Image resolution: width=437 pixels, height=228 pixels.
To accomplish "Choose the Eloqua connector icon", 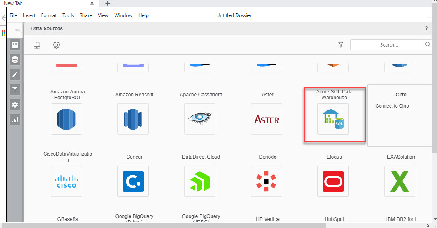I will pos(333,181).
